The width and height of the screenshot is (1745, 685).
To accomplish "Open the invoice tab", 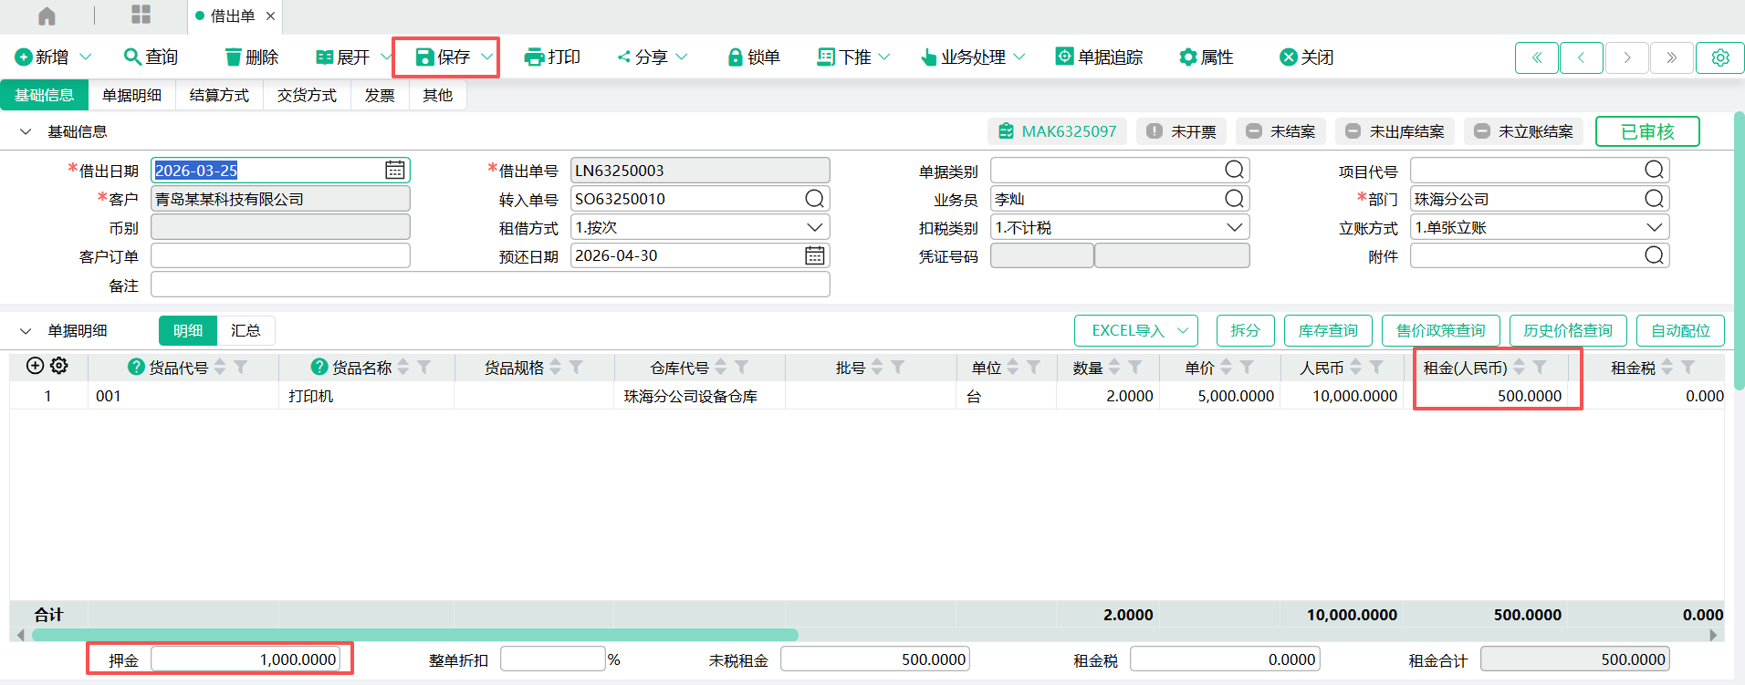I will [380, 95].
